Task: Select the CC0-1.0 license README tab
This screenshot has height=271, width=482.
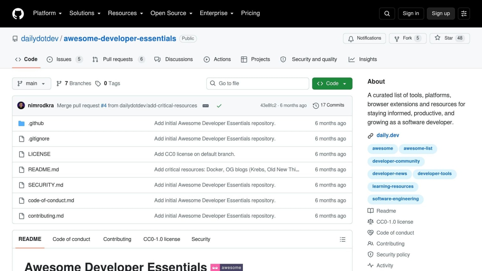Action: (x=162, y=239)
